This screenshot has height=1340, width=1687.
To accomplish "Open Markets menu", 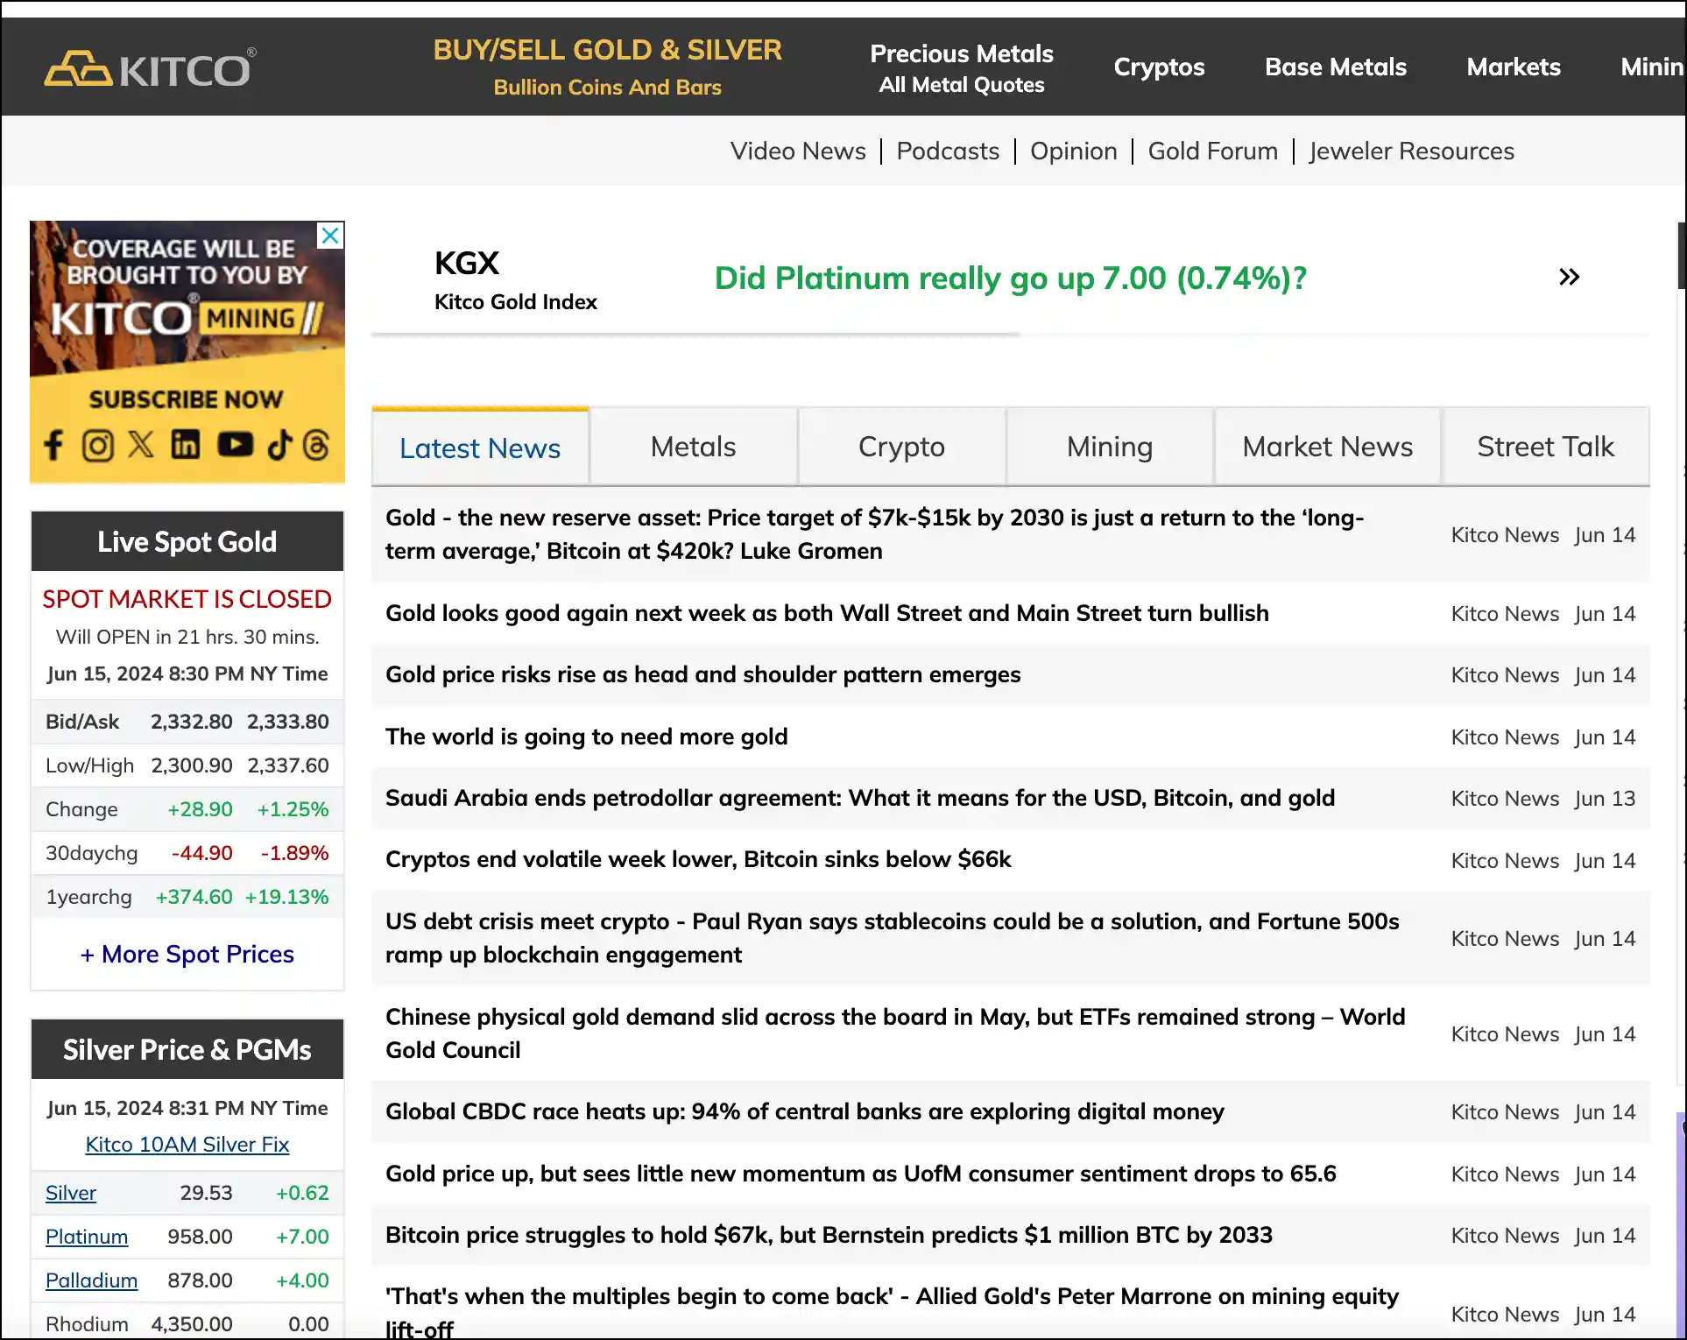I will (1514, 67).
